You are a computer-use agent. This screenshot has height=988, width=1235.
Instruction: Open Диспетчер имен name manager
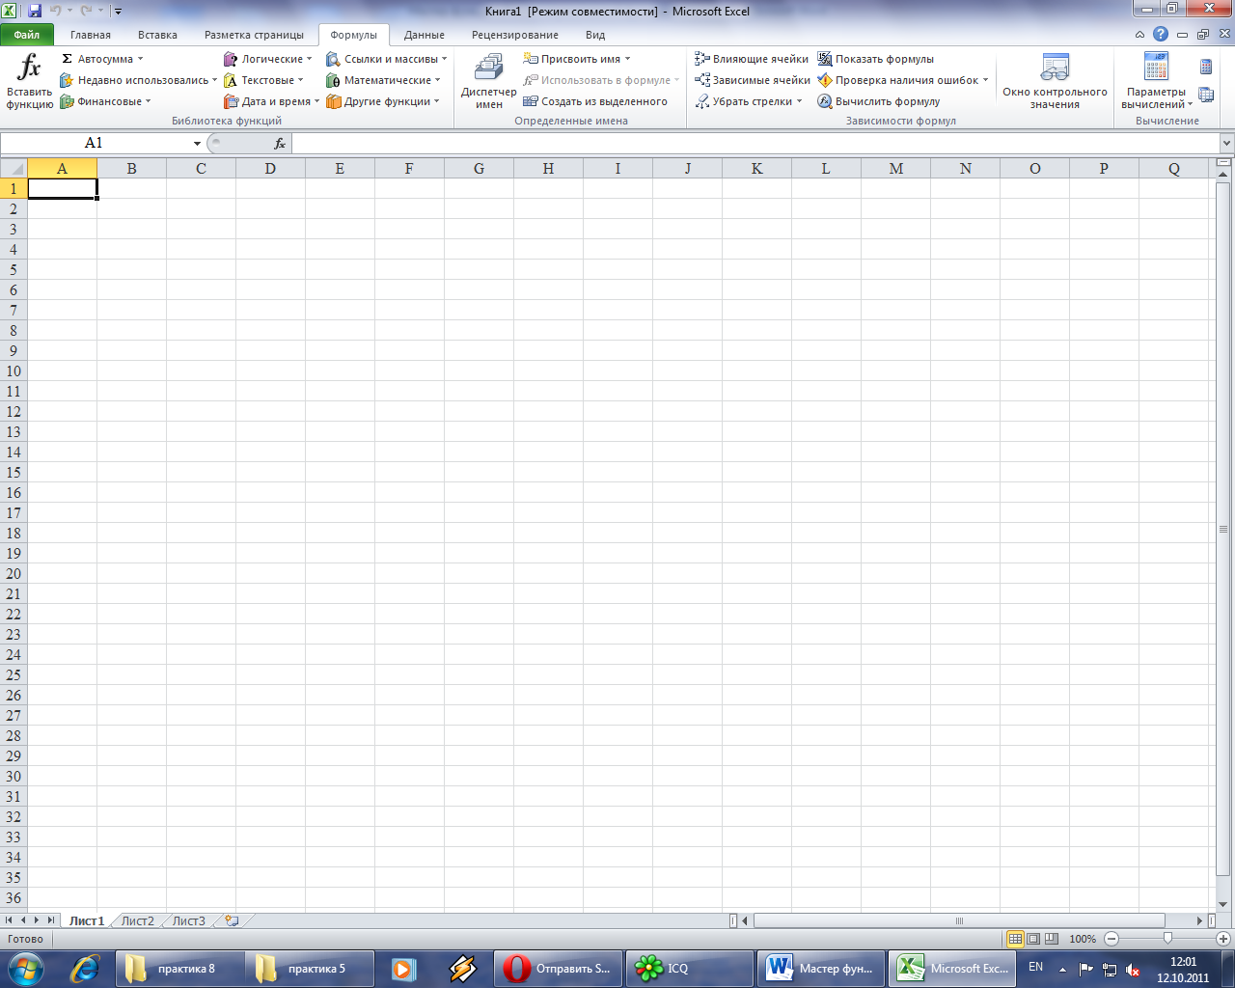pyautogui.click(x=488, y=82)
